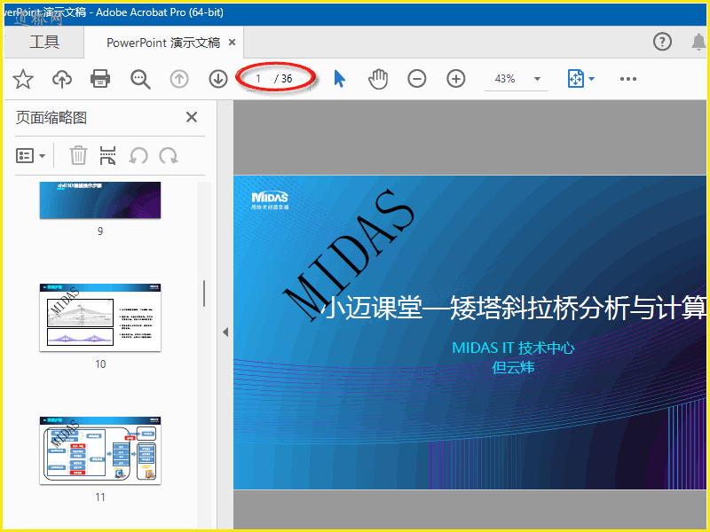
Task: Rotate page counterclockwise
Action: coord(138,156)
